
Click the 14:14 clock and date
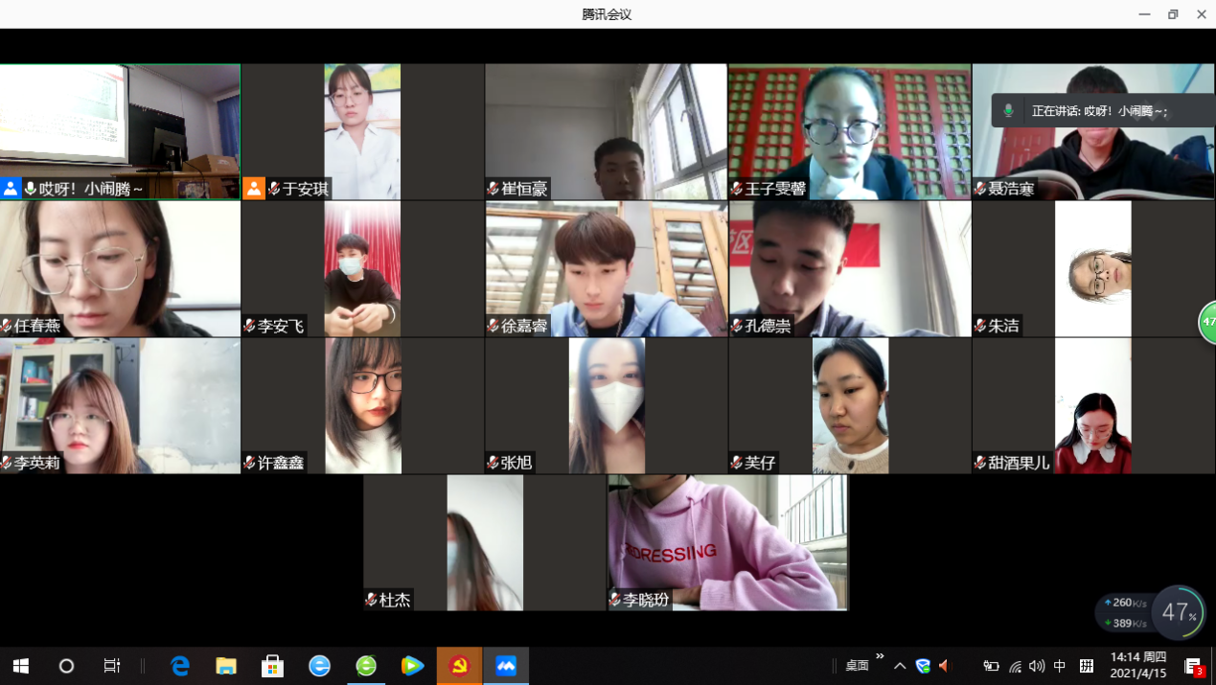click(x=1138, y=665)
